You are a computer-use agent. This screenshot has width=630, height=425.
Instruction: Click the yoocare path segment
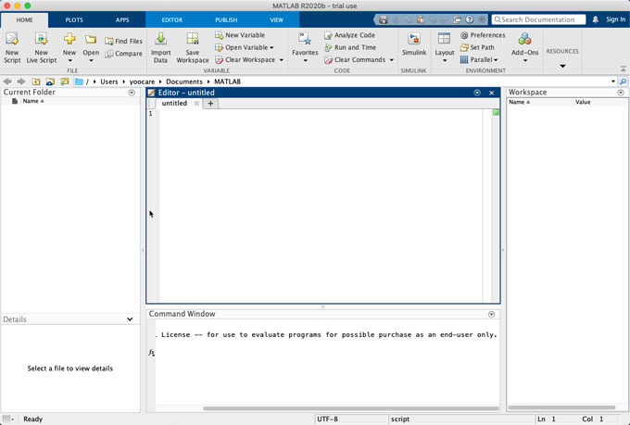pos(142,81)
